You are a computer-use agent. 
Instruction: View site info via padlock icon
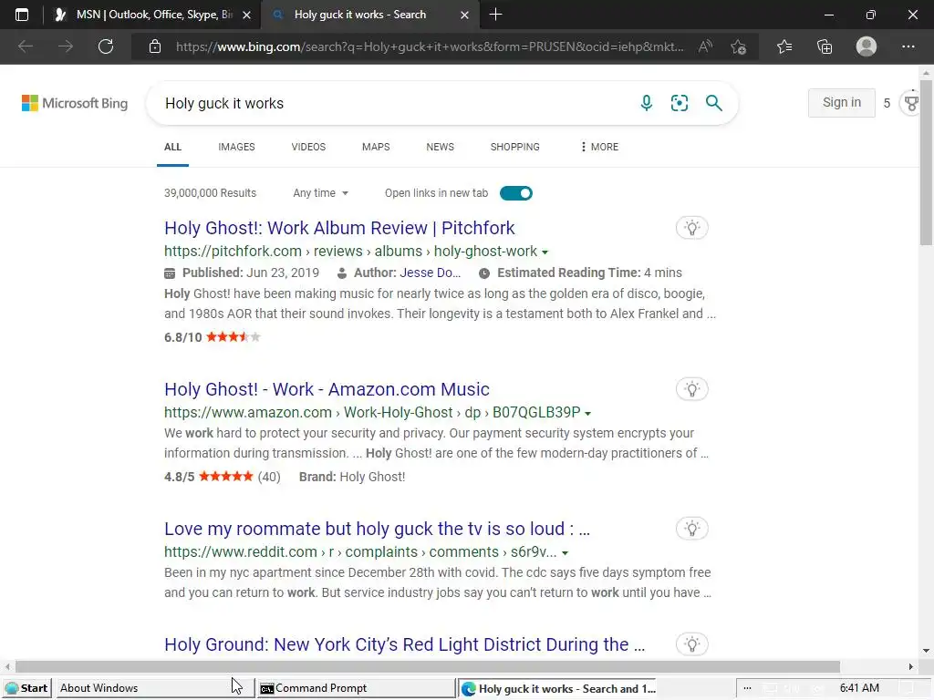click(155, 46)
